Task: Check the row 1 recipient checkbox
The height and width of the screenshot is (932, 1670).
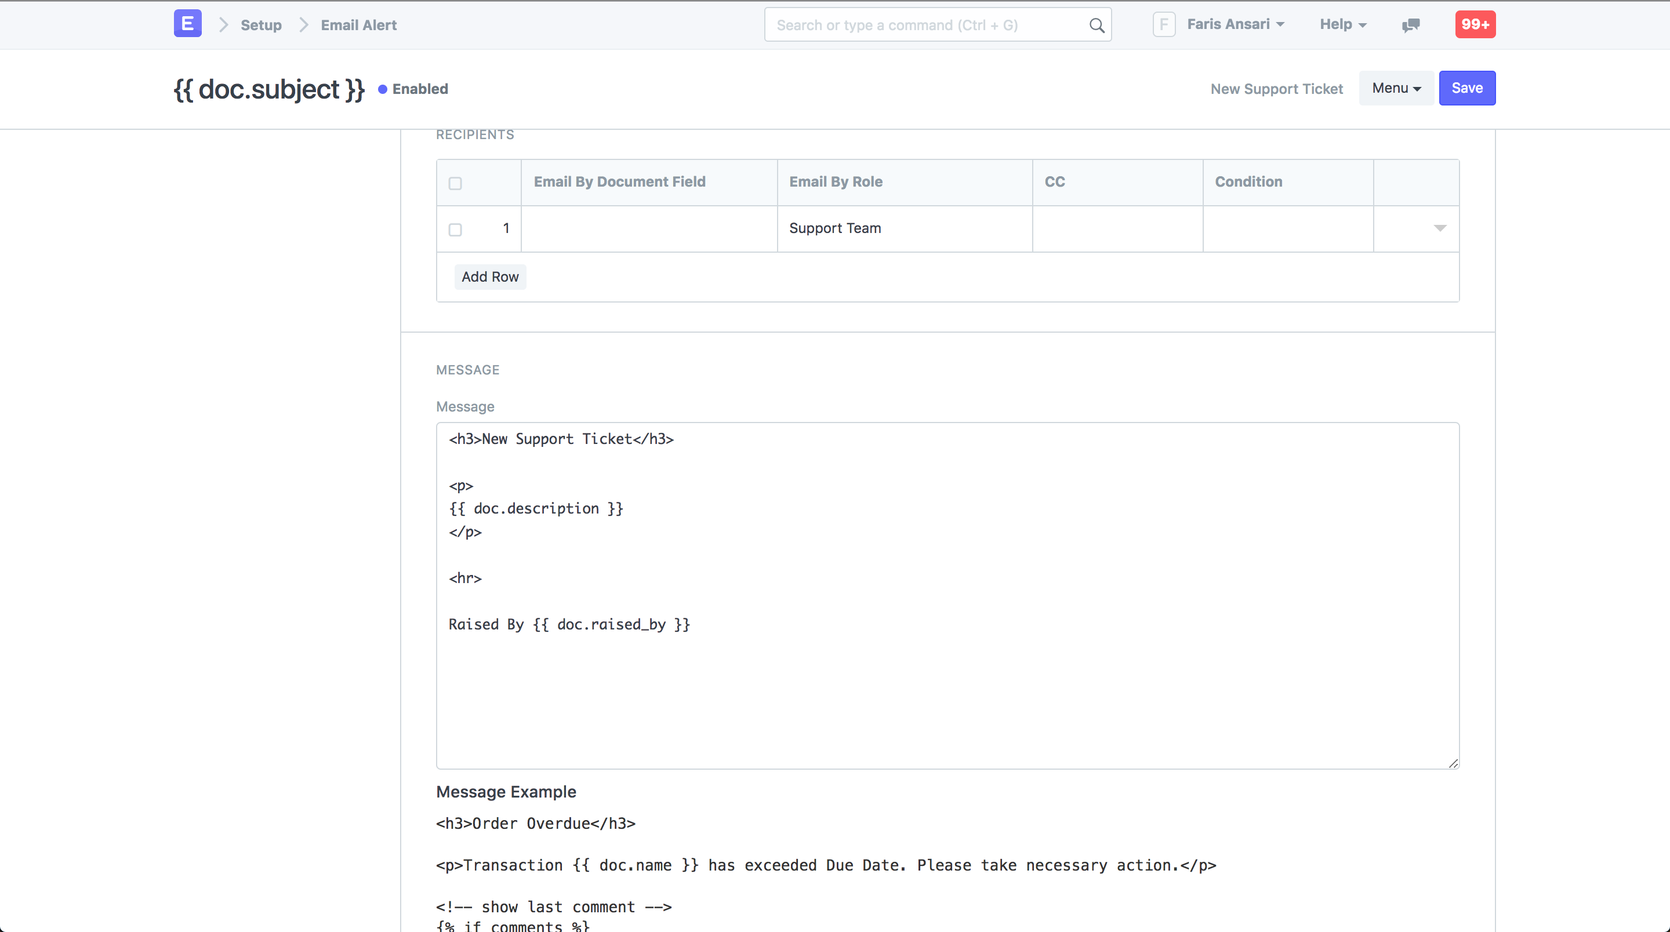Action: click(x=455, y=230)
